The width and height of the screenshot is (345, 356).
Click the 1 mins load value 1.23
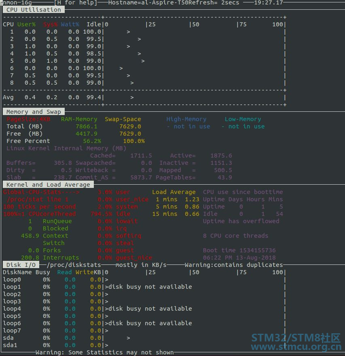click(x=192, y=199)
